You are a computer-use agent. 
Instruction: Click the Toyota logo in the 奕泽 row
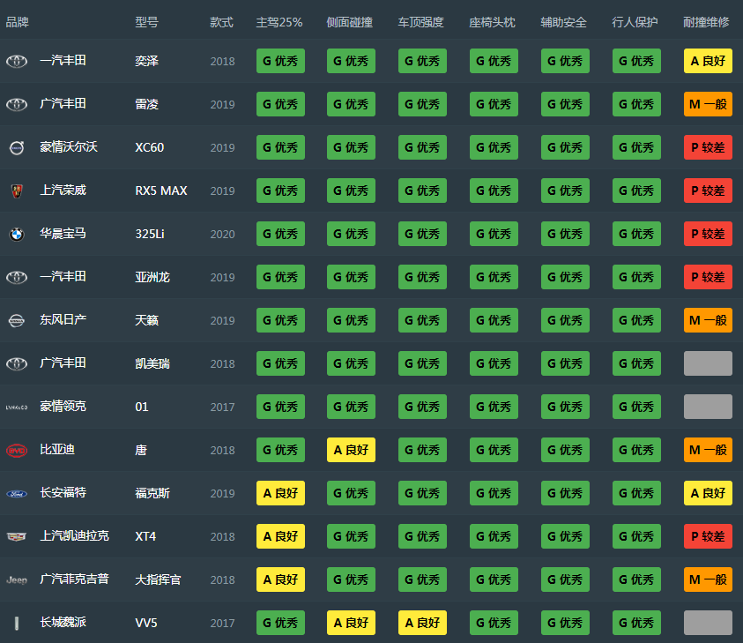[x=17, y=61]
